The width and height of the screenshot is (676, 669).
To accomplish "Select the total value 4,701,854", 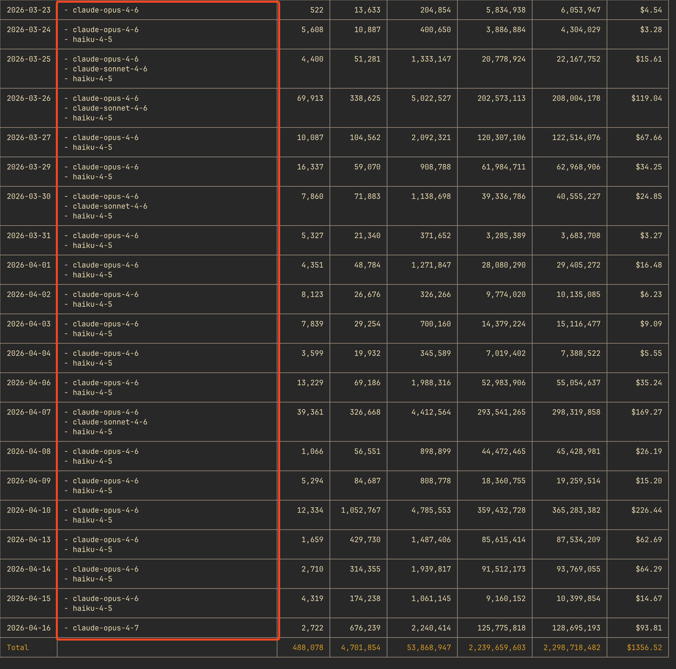I will point(361,648).
